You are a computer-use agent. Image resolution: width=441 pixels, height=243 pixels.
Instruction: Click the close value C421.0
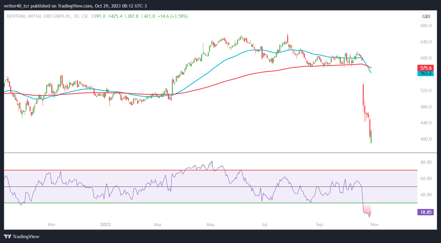click(x=148, y=16)
